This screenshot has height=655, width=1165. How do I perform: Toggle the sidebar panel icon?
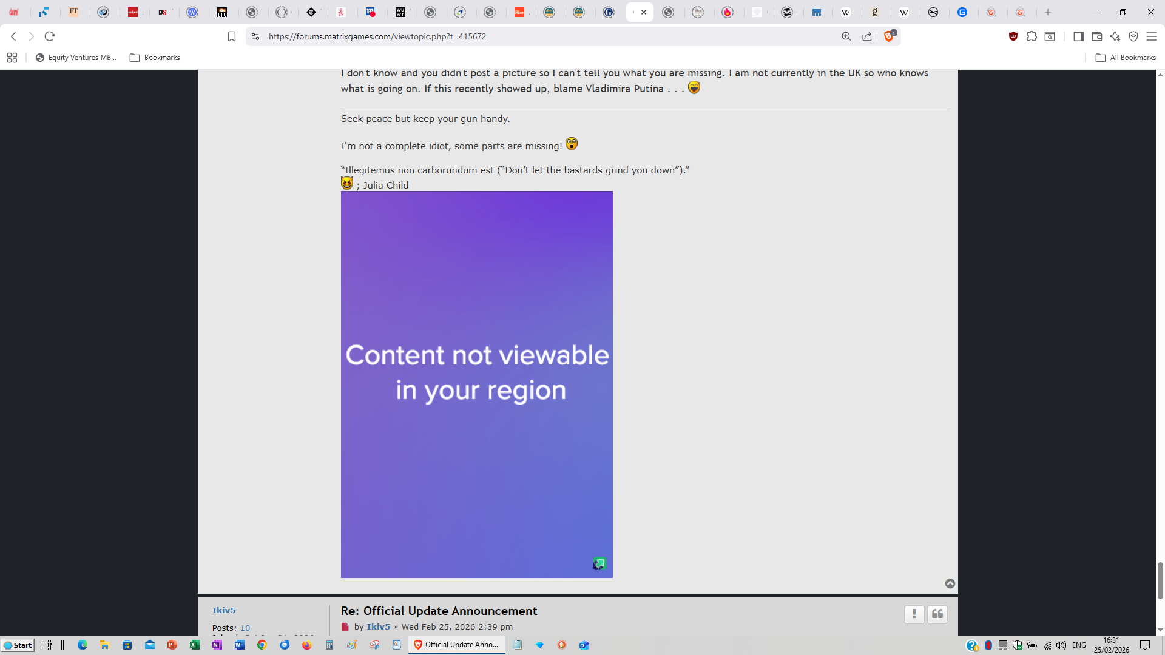pos(1078,36)
